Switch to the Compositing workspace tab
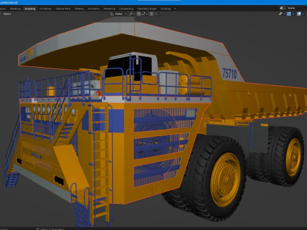Screen dimensions: 307x230 [x=126, y=9]
